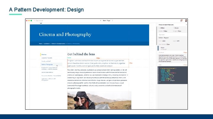Copy the CSS code in inspector
This screenshot has width=213, height=119.
point(185,65)
